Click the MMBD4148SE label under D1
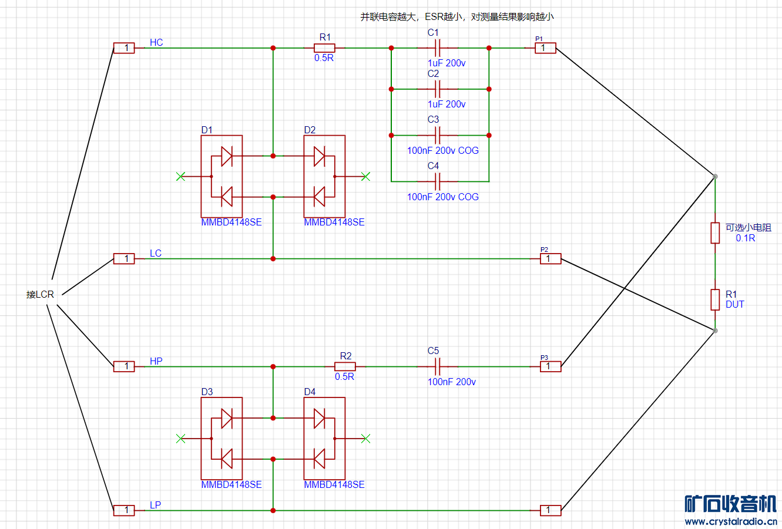 click(x=231, y=222)
